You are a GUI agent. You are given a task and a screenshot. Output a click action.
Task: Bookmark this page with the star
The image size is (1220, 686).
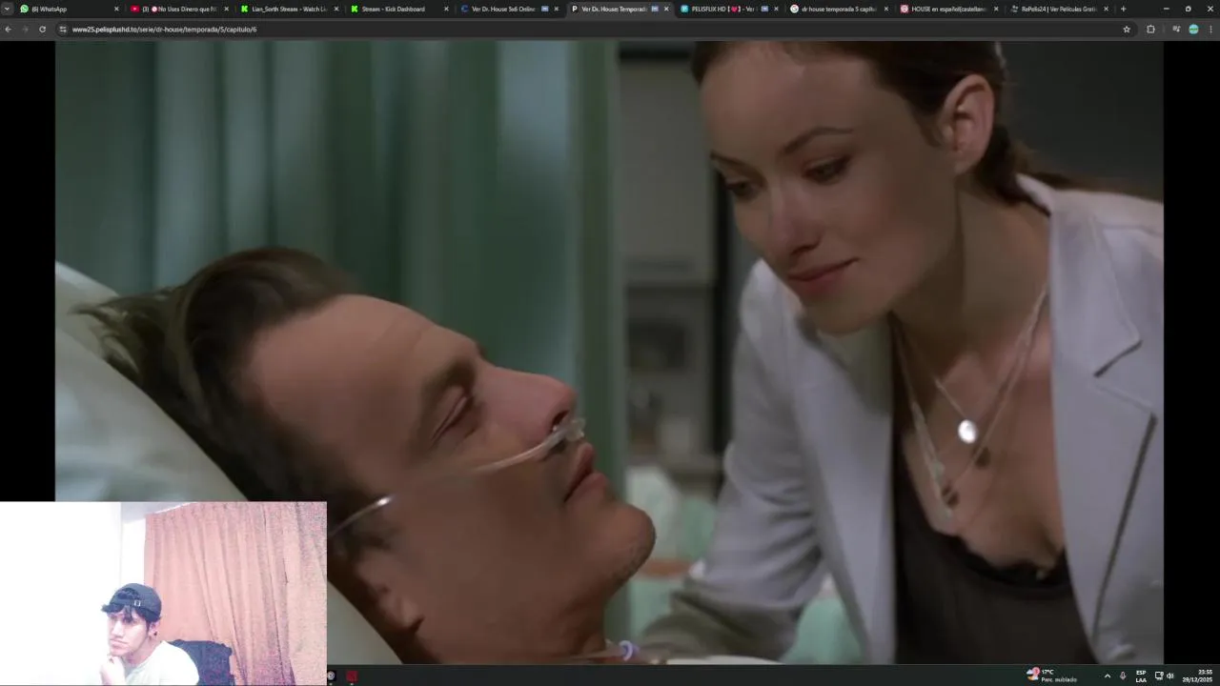[1127, 30]
